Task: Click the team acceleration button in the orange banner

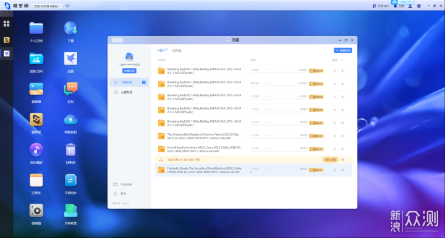Action: 330,160
